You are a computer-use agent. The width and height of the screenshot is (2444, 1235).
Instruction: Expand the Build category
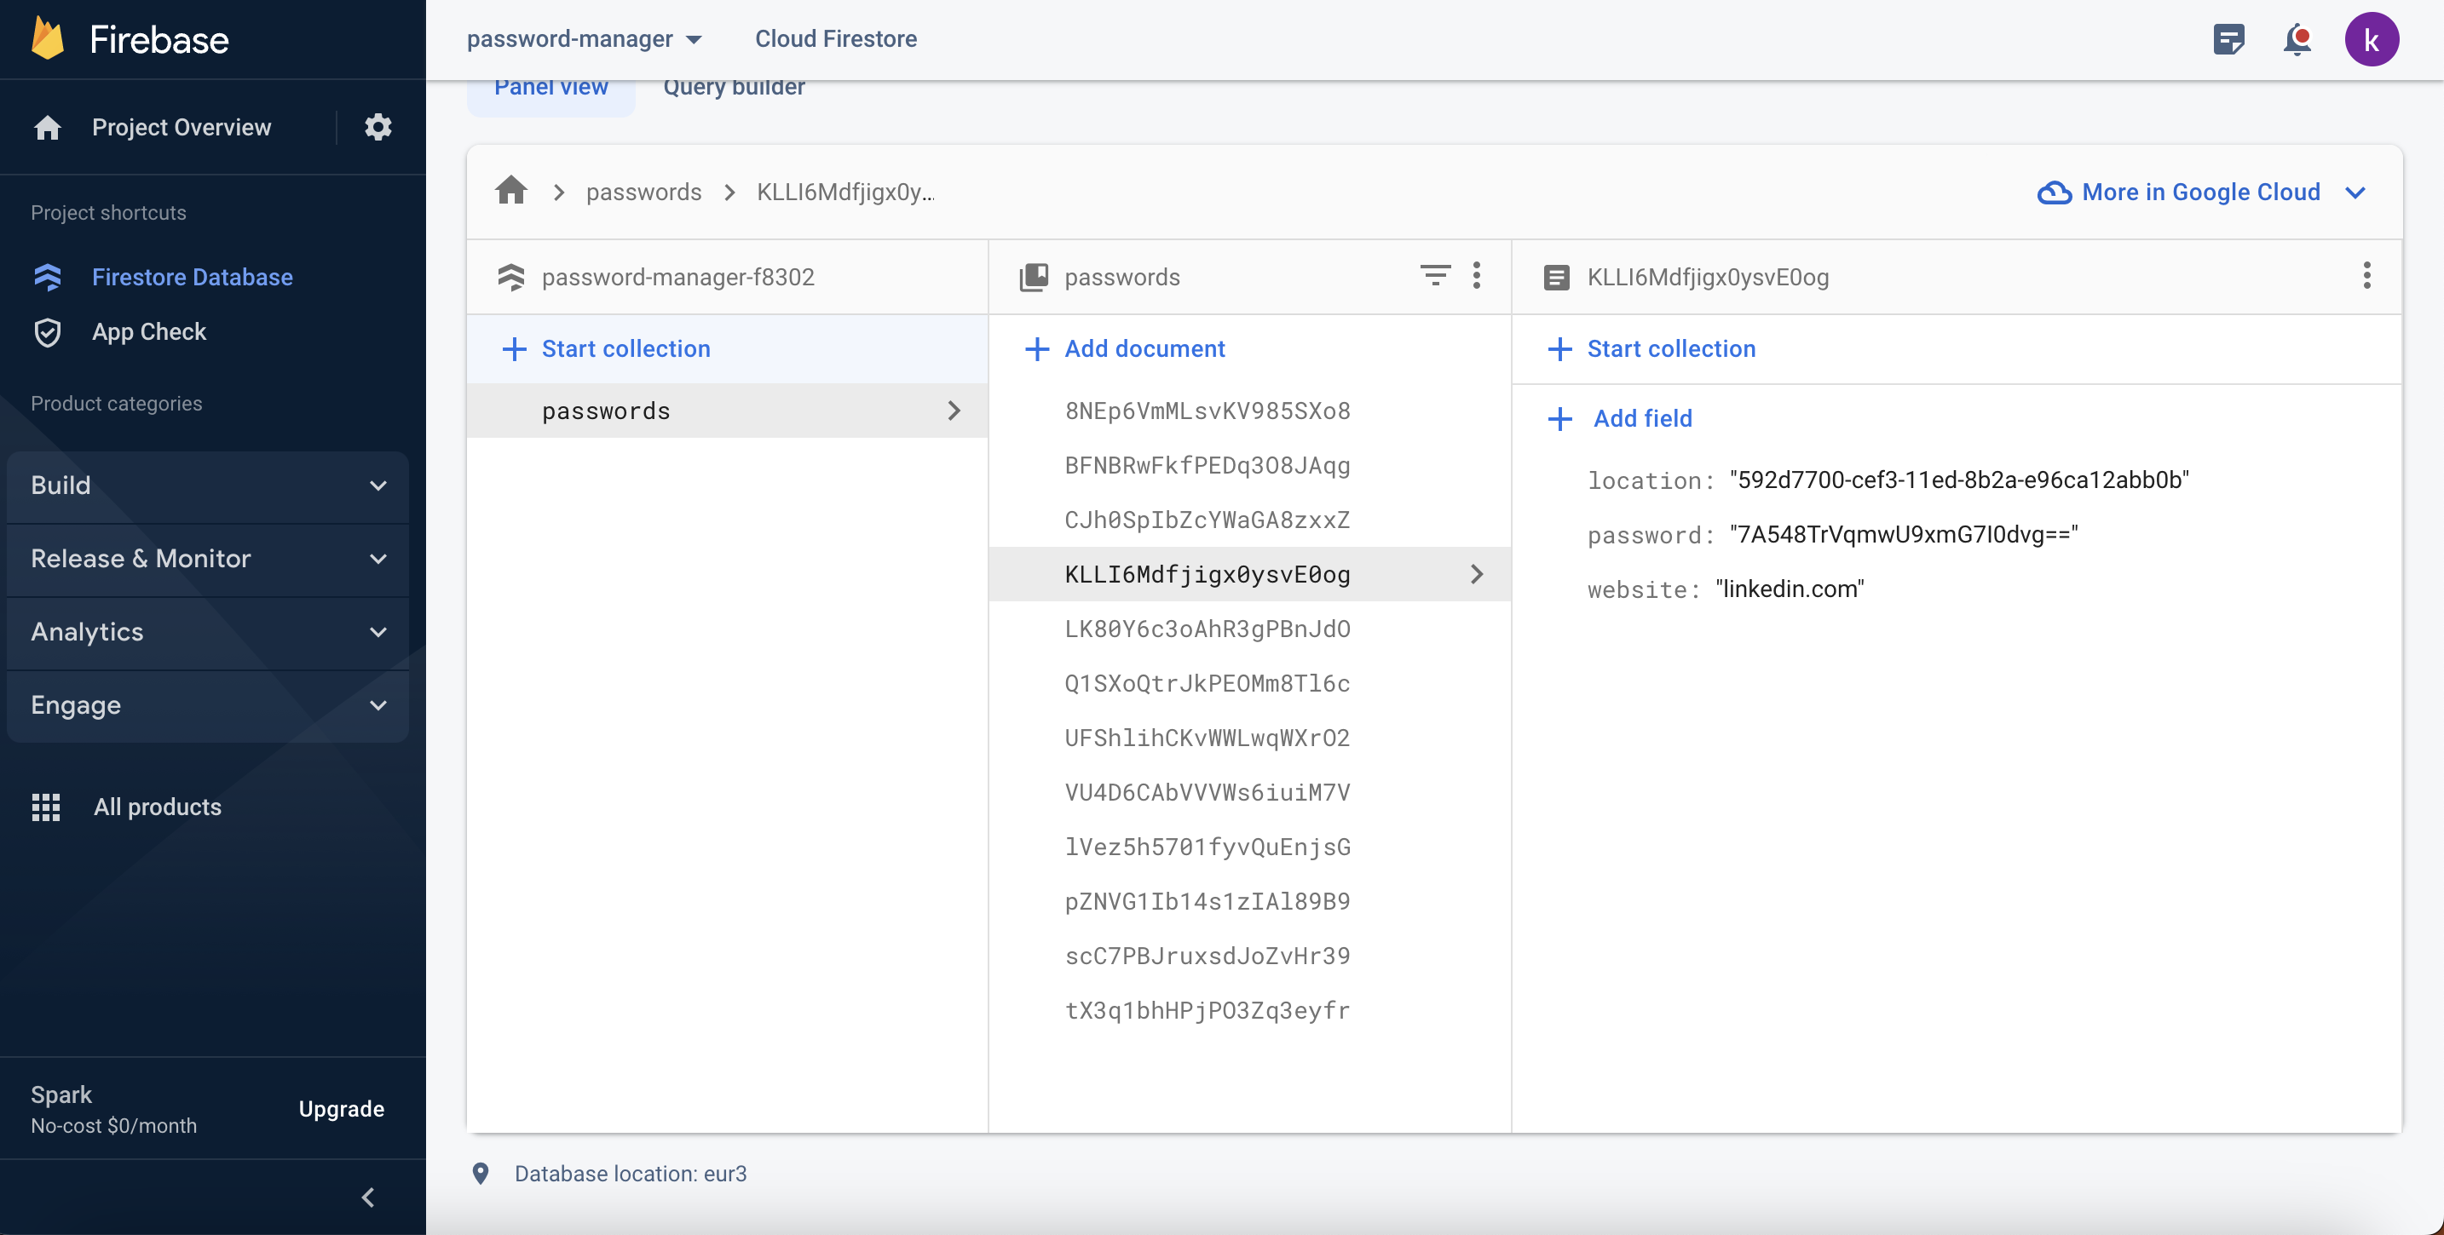[207, 485]
